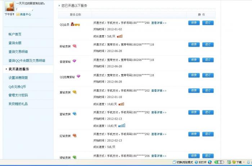Screen dimensions: 252x166
Task: Click 续费 for QQ炫舞紫钻
Action: 194,75
